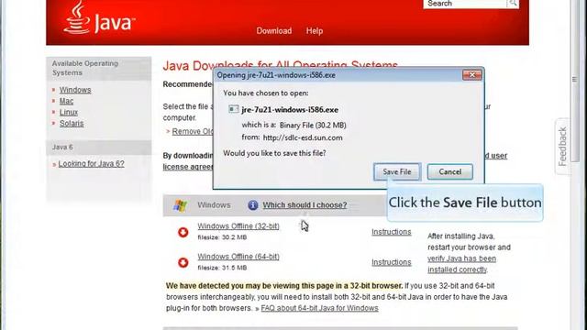This screenshot has width=587, height=330.
Task: Select Mac operating system link
Action: coord(66,101)
